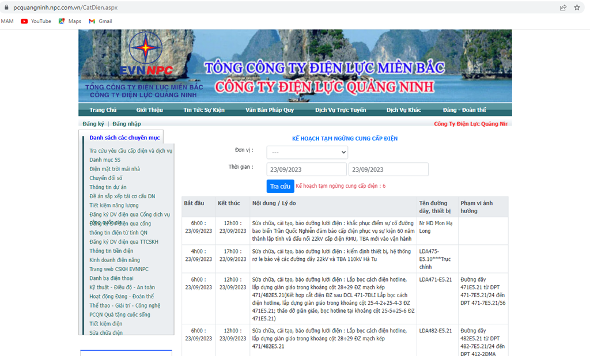Screen dimensions: 590x356
Task: Open the YouTube bookmark
Action: tap(36, 21)
